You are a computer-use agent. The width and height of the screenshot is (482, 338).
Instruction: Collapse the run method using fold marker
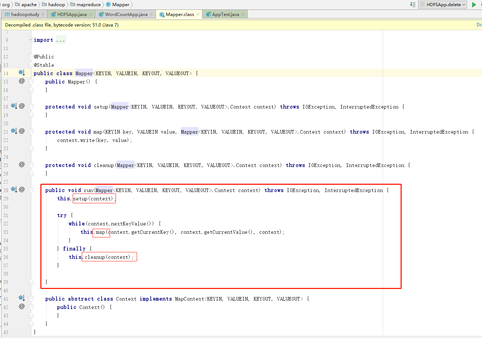[x=31, y=190]
